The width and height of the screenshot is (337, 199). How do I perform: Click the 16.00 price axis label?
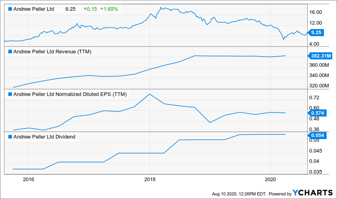316,12
